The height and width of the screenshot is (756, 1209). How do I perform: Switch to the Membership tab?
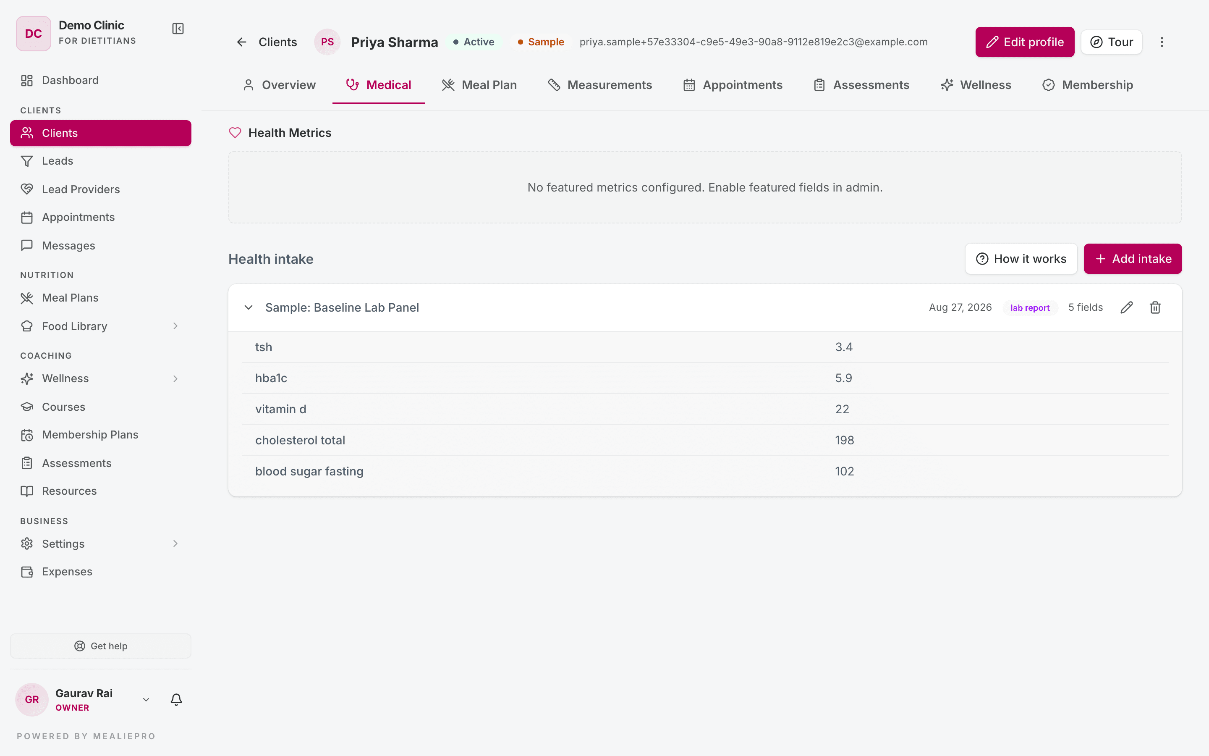point(1088,85)
